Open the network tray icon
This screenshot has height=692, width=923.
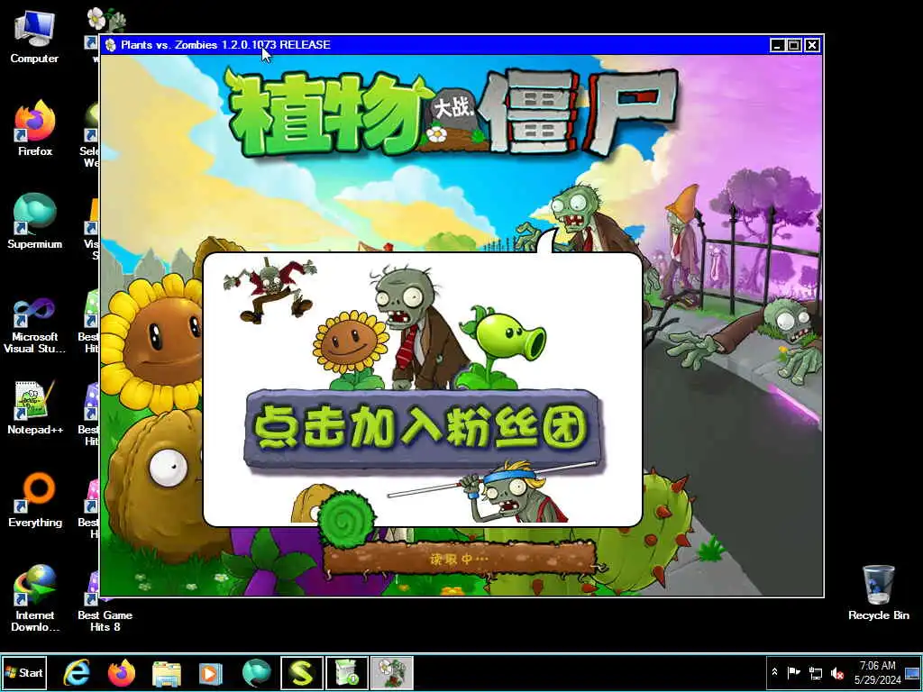[x=816, y=672]
